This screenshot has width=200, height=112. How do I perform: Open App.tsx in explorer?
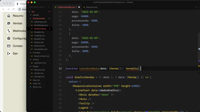(36, 80)
